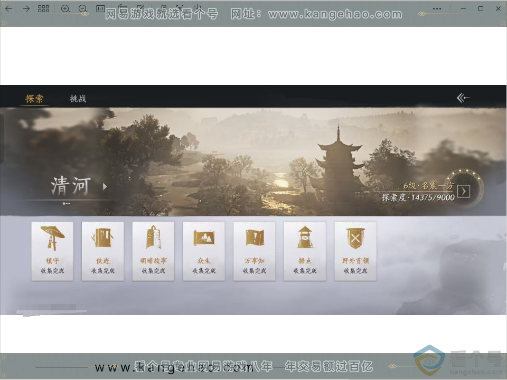Click the 探索度·14375/9000 progress value
The image size is (507, 380).
tap(418, 197)
